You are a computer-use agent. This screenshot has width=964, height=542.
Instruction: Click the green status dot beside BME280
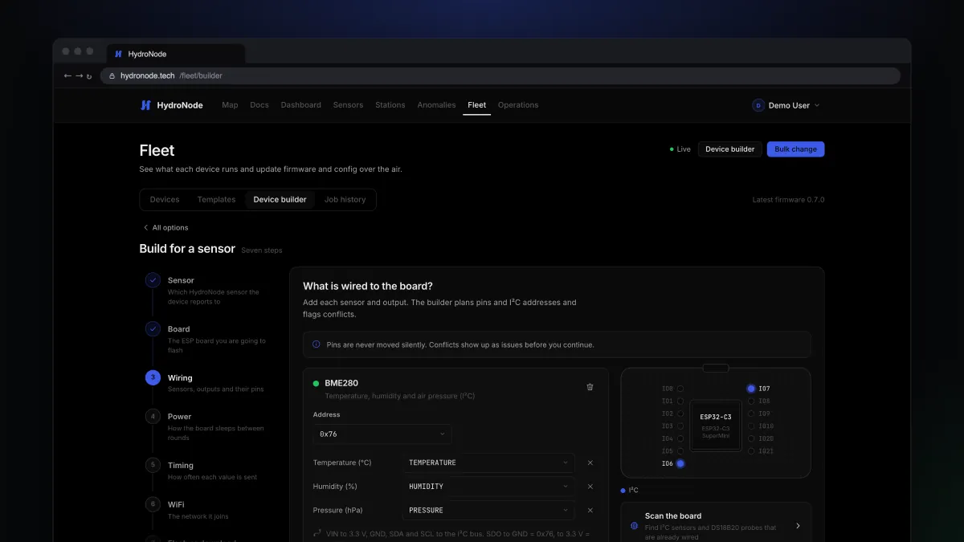[317, 384]
